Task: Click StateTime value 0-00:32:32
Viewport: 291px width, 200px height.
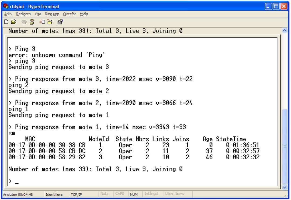Action: click(x=243, y=157)
